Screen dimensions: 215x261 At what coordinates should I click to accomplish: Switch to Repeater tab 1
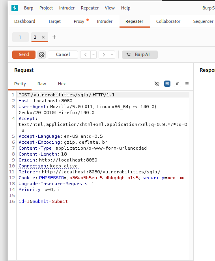20,37
